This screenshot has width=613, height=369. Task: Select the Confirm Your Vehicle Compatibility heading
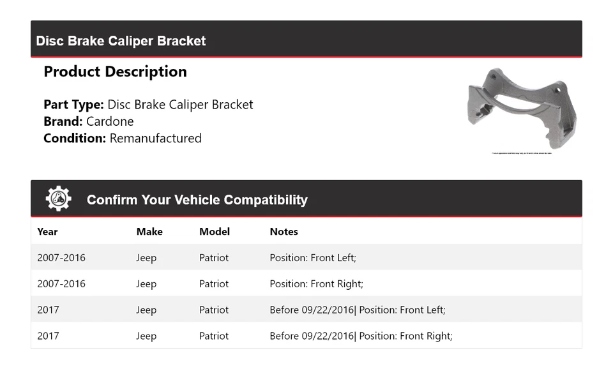[x=197, y=200]
